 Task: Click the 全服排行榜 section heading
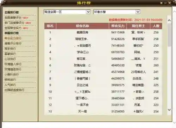point(12,12)
